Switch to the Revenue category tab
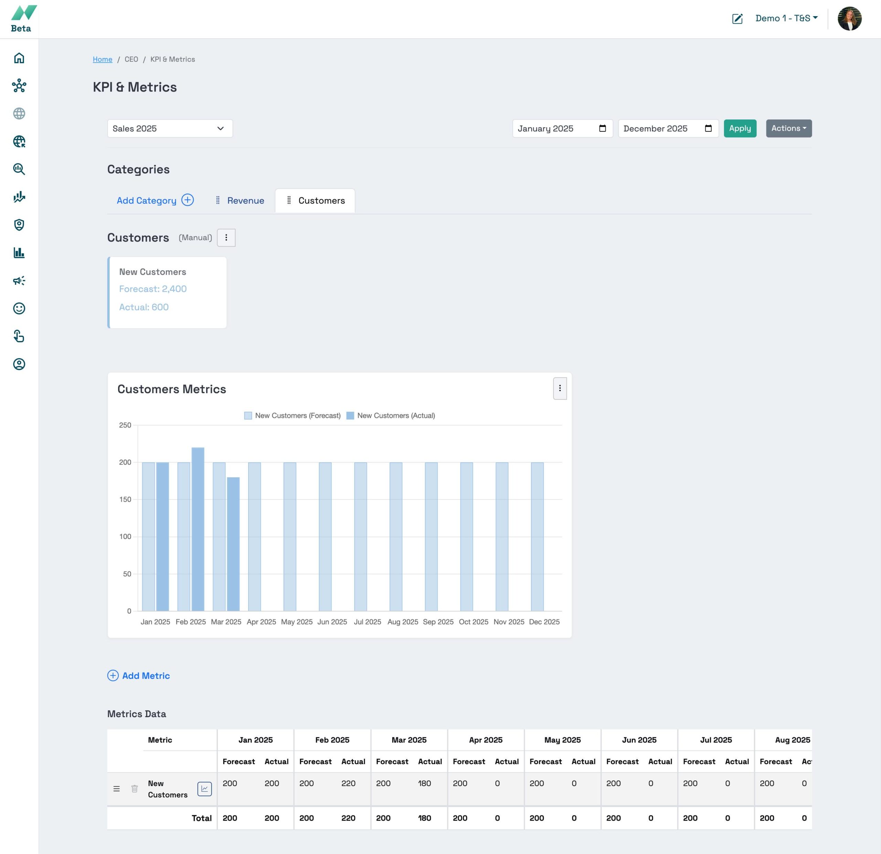This screenshot has width=881, height=854. tap(245, 201)
